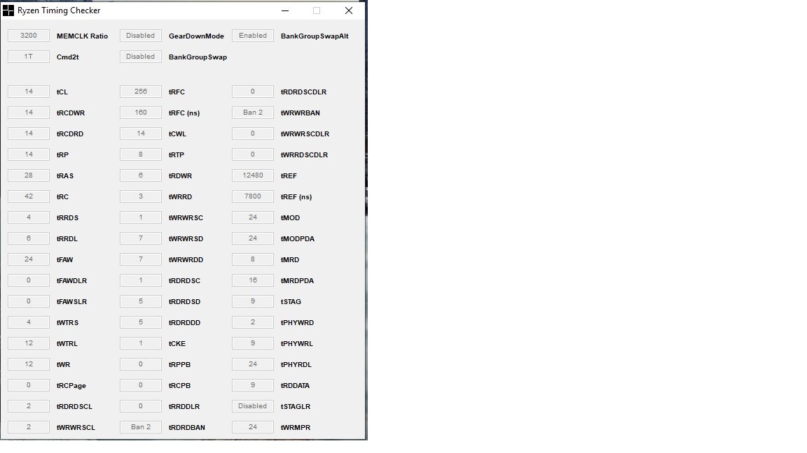Click the tCKE value field
This screenshot has height=453, width=807.
(x=141, y=343)
